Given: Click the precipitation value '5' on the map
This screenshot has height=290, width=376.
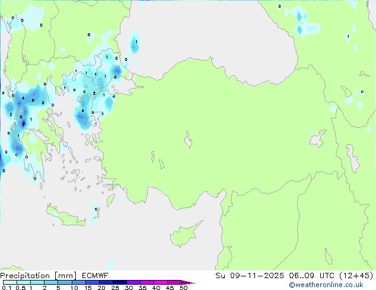Looking at the screenshot, I should point(21,117).
